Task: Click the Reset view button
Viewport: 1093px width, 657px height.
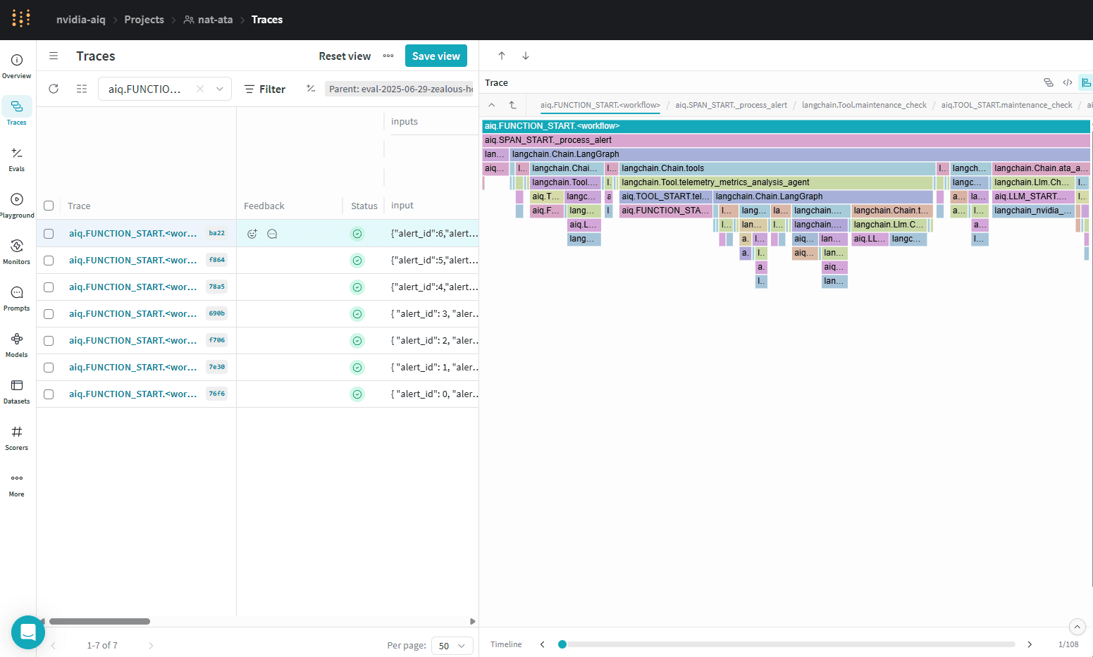Action: 345,56
